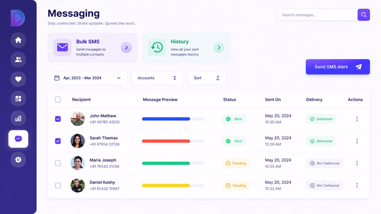The width and height of the screenshot is (381, 214).
Task: Open the dashboard grid sidebar icon
Action: point(18,99)
